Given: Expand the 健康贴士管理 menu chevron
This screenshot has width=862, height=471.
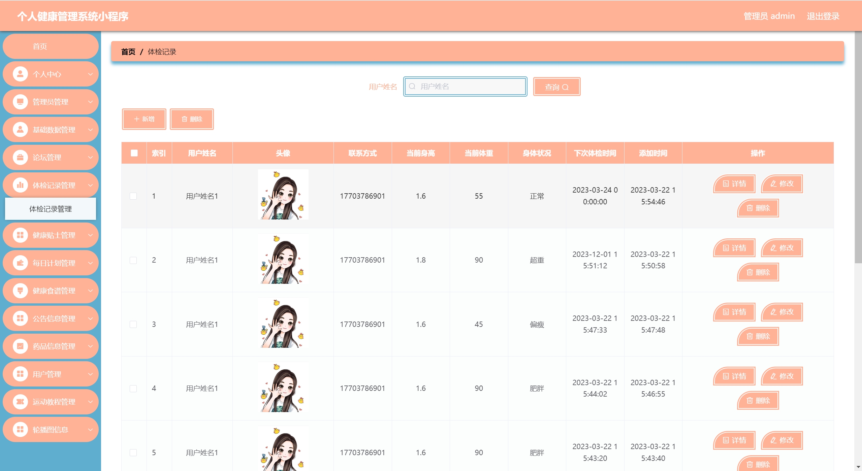Looking at the screenshot, I should coord(90,235).
